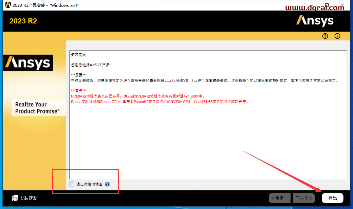Click the Ansys logo in left sidebar

coord(28,63)
